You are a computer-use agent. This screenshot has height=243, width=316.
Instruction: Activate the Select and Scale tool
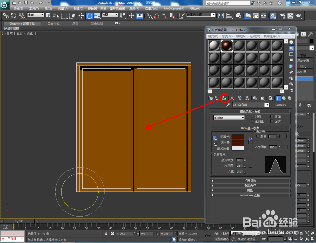tap(97, 15)
